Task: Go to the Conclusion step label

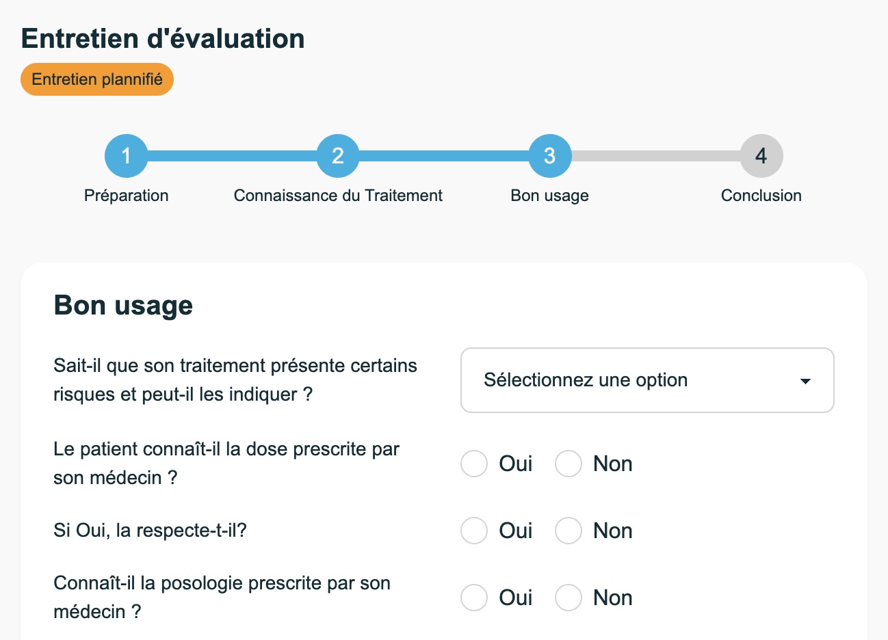Action: (761, 196)
